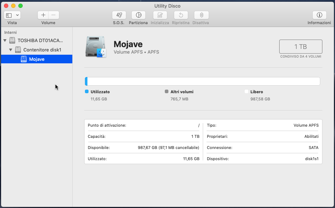Click the 'Punto di attivazione:' row
Viewport: 335px width, 208px height.
tap(144, 125)
